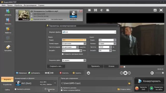Image resolution: width=166 pixels, height=93 pixels.
Task: Click the playback progress slider handle
Action: (x=125, y=67)
